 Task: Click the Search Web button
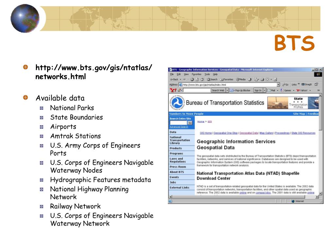pos(218,90)
